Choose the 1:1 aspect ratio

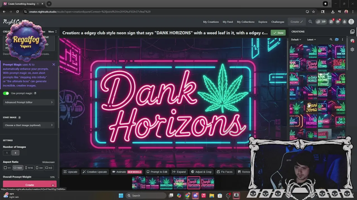(7, 168)
